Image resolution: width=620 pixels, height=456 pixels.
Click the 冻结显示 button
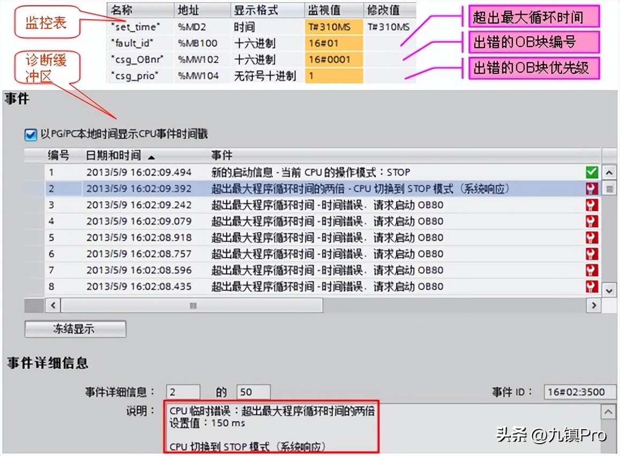coord(75,329)
